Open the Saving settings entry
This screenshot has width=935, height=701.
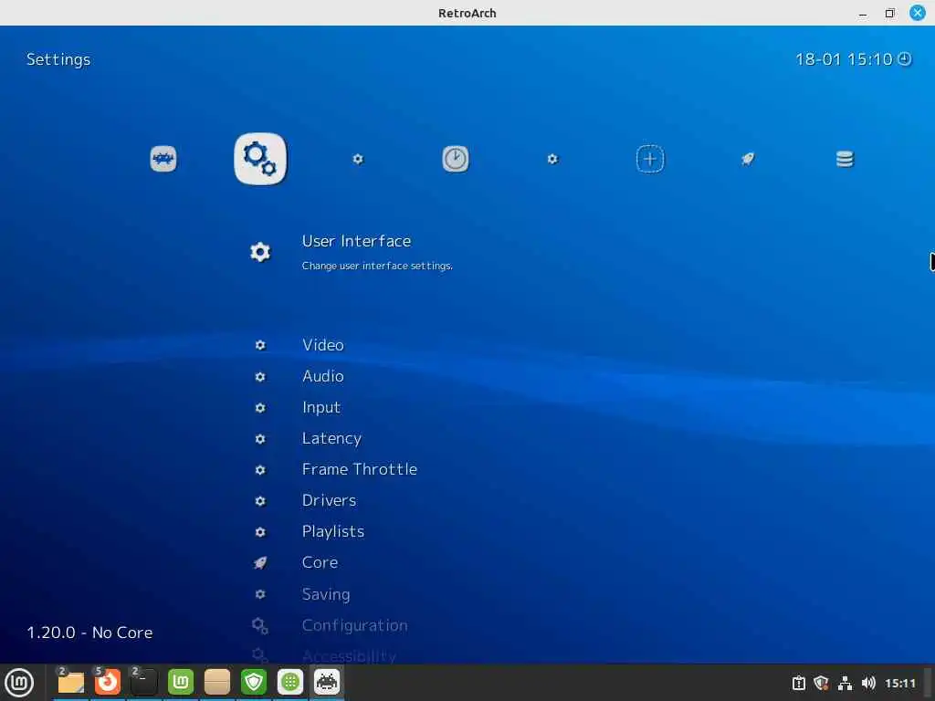tap(326, 594)
